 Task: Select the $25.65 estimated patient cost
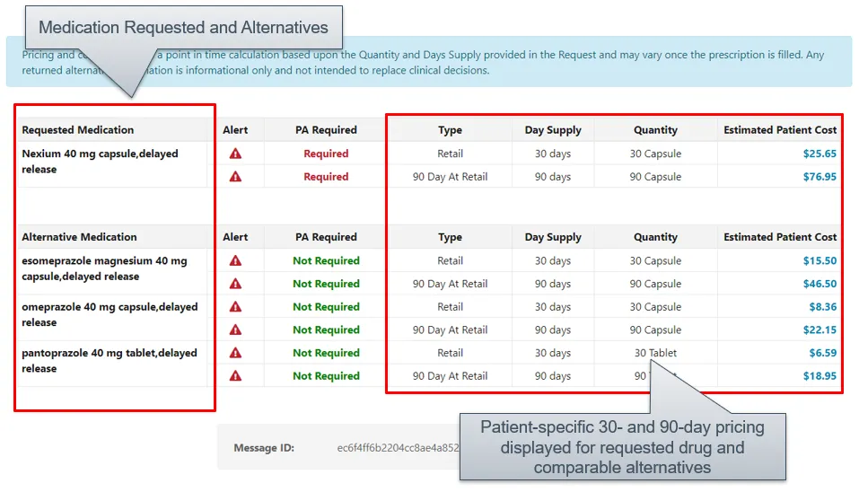pyautogui.click(x=820, y=154)
